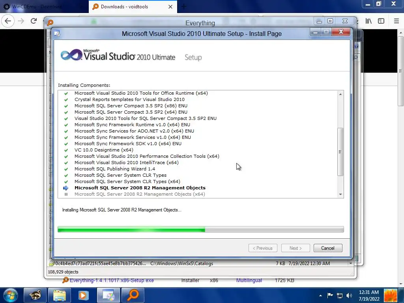
Task: Click network tray icon
Action: coord(340,296)
